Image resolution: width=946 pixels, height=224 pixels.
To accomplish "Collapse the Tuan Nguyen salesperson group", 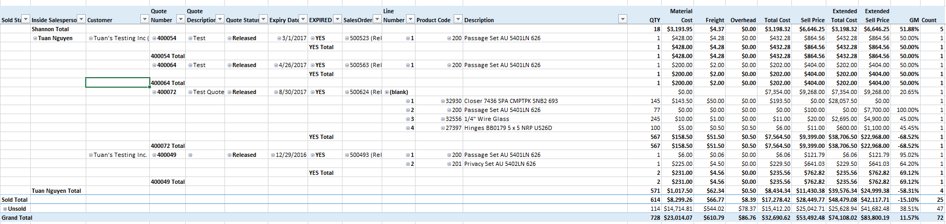I will pyautogui.click(x=35, y=39).
